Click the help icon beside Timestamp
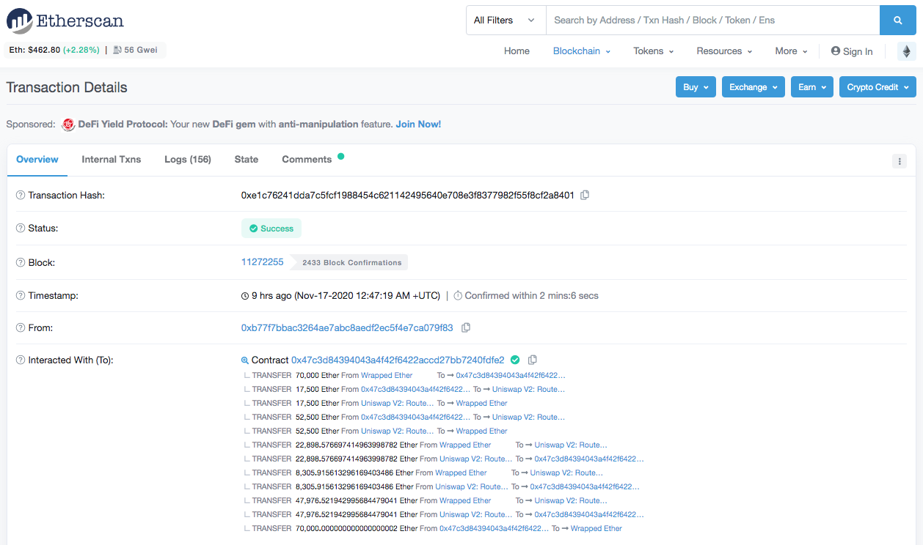This screenshot has width=923, height=545. (21, 296)
